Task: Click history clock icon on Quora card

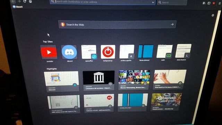Action: point(180,83)
